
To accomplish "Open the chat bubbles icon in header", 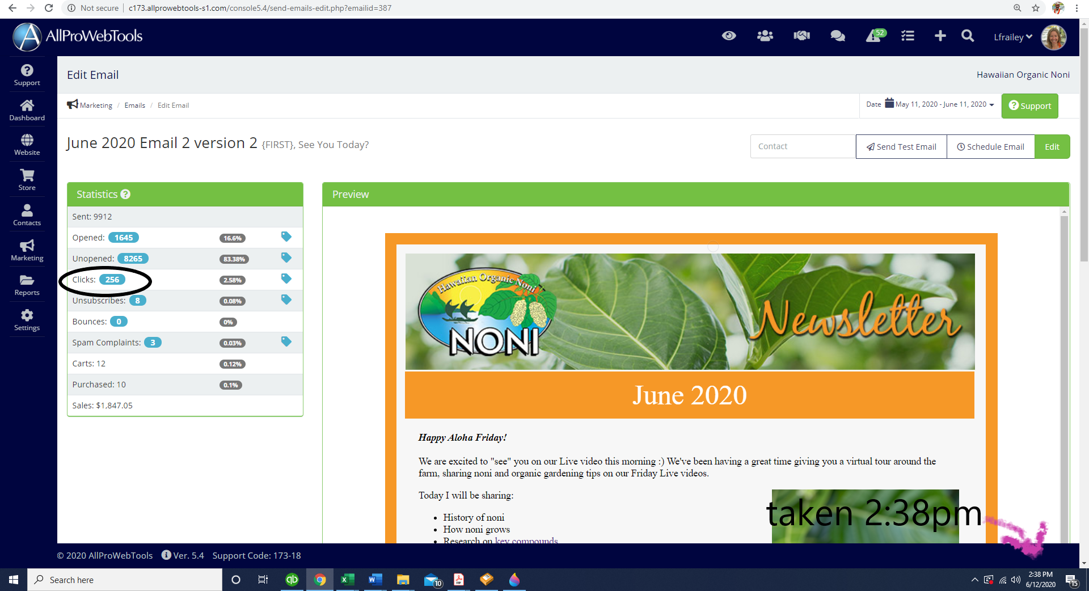I will 838,36.
